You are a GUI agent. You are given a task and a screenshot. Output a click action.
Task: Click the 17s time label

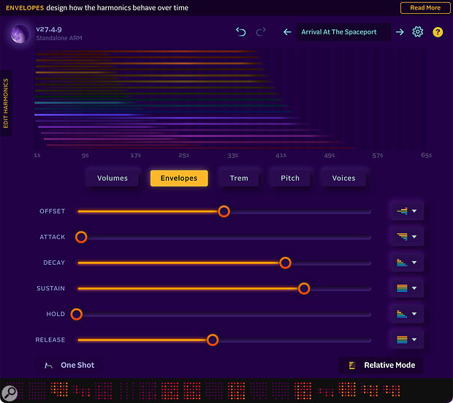tap(135, 155)
